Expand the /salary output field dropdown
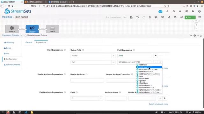 pyautogui.click(x=113, y=56)
